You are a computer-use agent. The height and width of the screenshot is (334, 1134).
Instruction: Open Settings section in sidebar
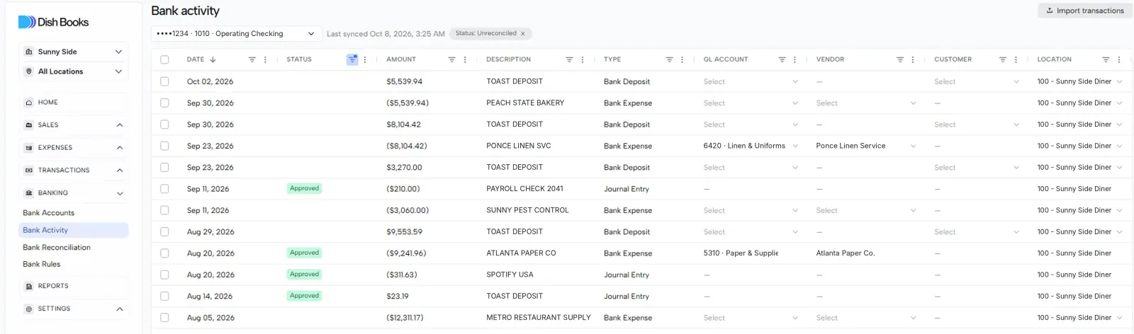pos(74,309)
